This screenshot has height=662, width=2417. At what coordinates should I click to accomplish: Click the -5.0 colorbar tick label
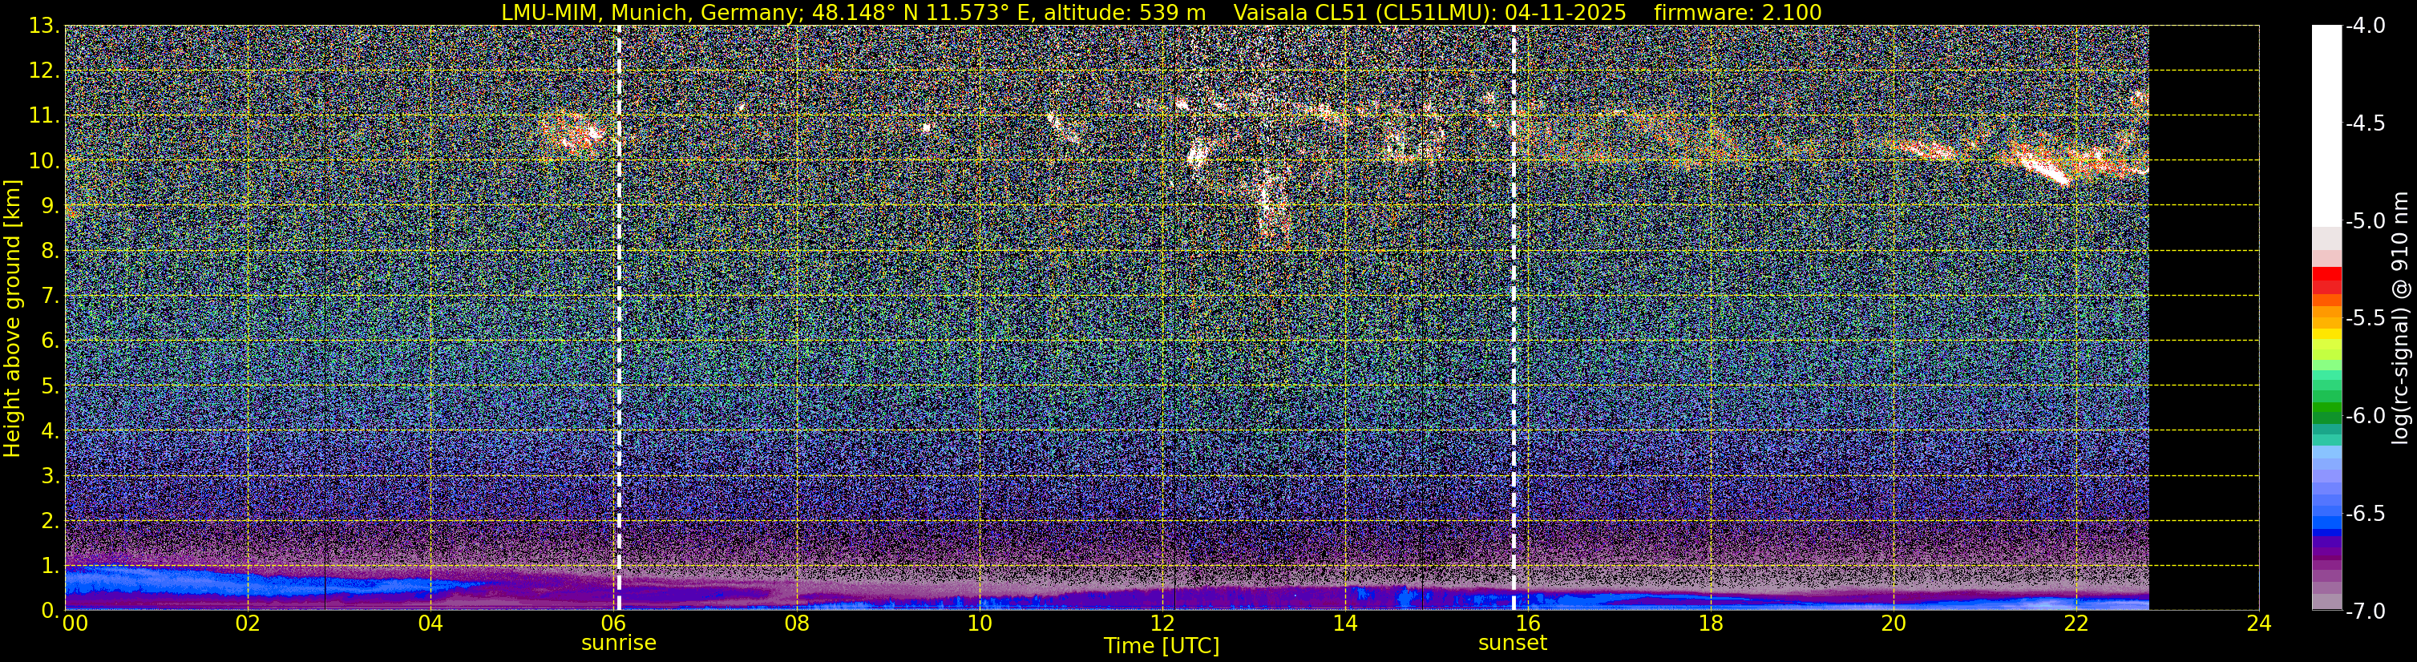pos(2366,221)
